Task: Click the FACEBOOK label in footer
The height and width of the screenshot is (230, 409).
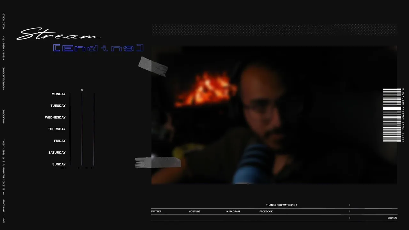Action: [266, 211]
